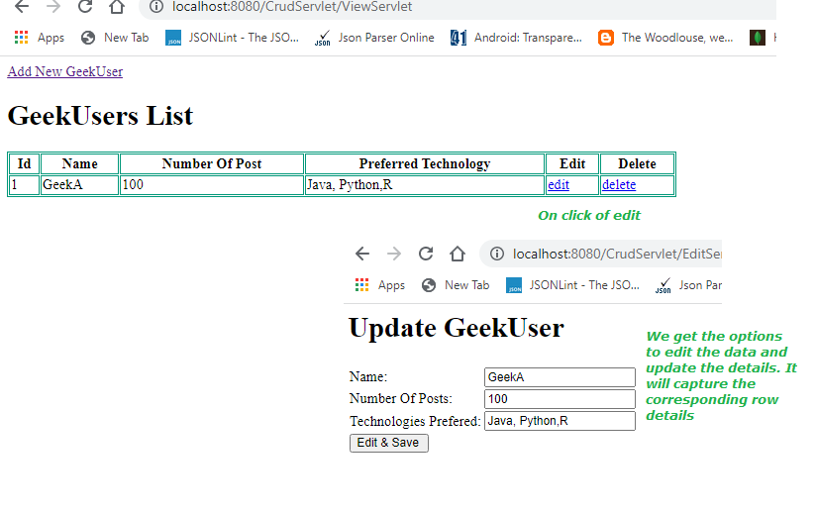Click the forward arrow in ViewServlet browser
Screen dimensions: 816x515
click(x=53, y=6)
